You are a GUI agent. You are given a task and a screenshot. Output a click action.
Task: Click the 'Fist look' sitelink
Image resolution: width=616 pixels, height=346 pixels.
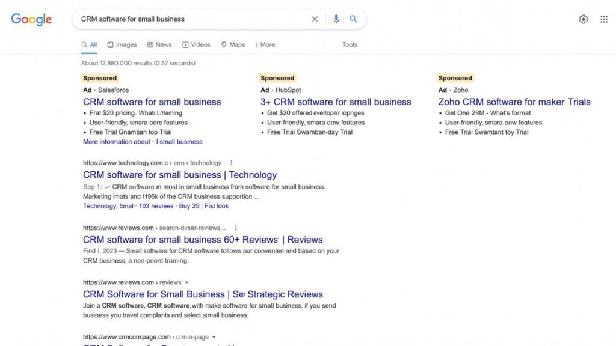[217, 206]
